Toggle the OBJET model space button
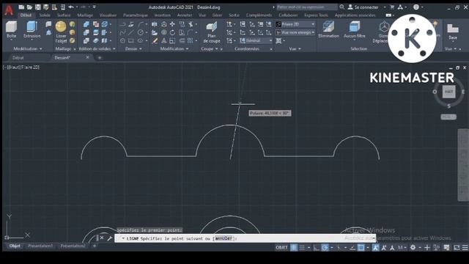This screenshot has height=264, width=469. point(281,248)
